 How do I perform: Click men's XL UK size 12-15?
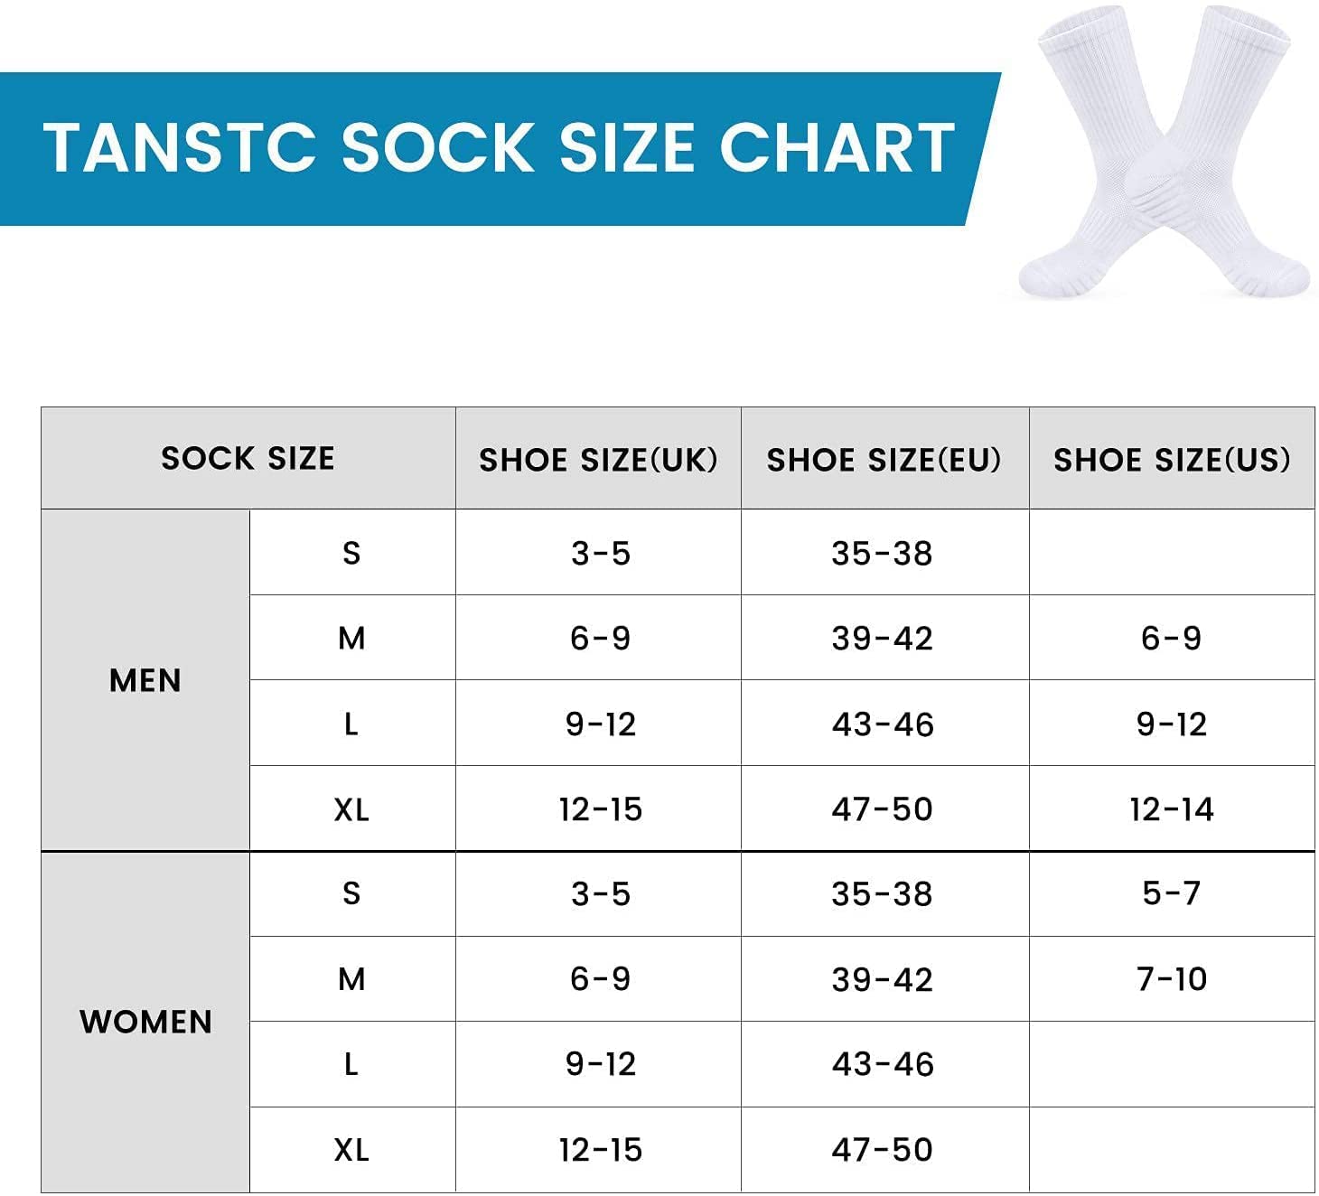(x=600, y=809)
